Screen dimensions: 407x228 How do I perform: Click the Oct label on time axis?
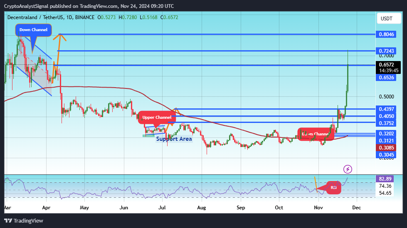click(x=279, y=208)
